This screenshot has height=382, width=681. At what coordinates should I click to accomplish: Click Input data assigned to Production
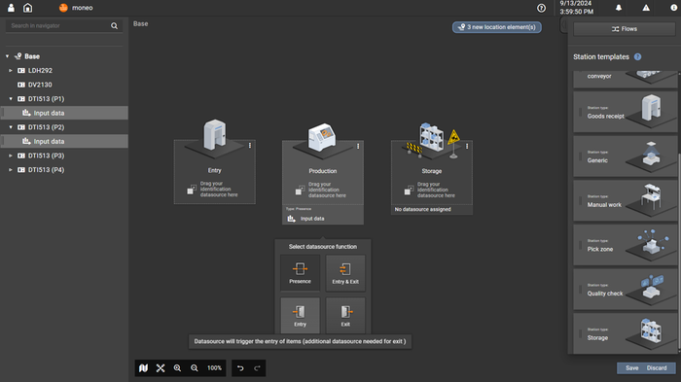point(323,219)
